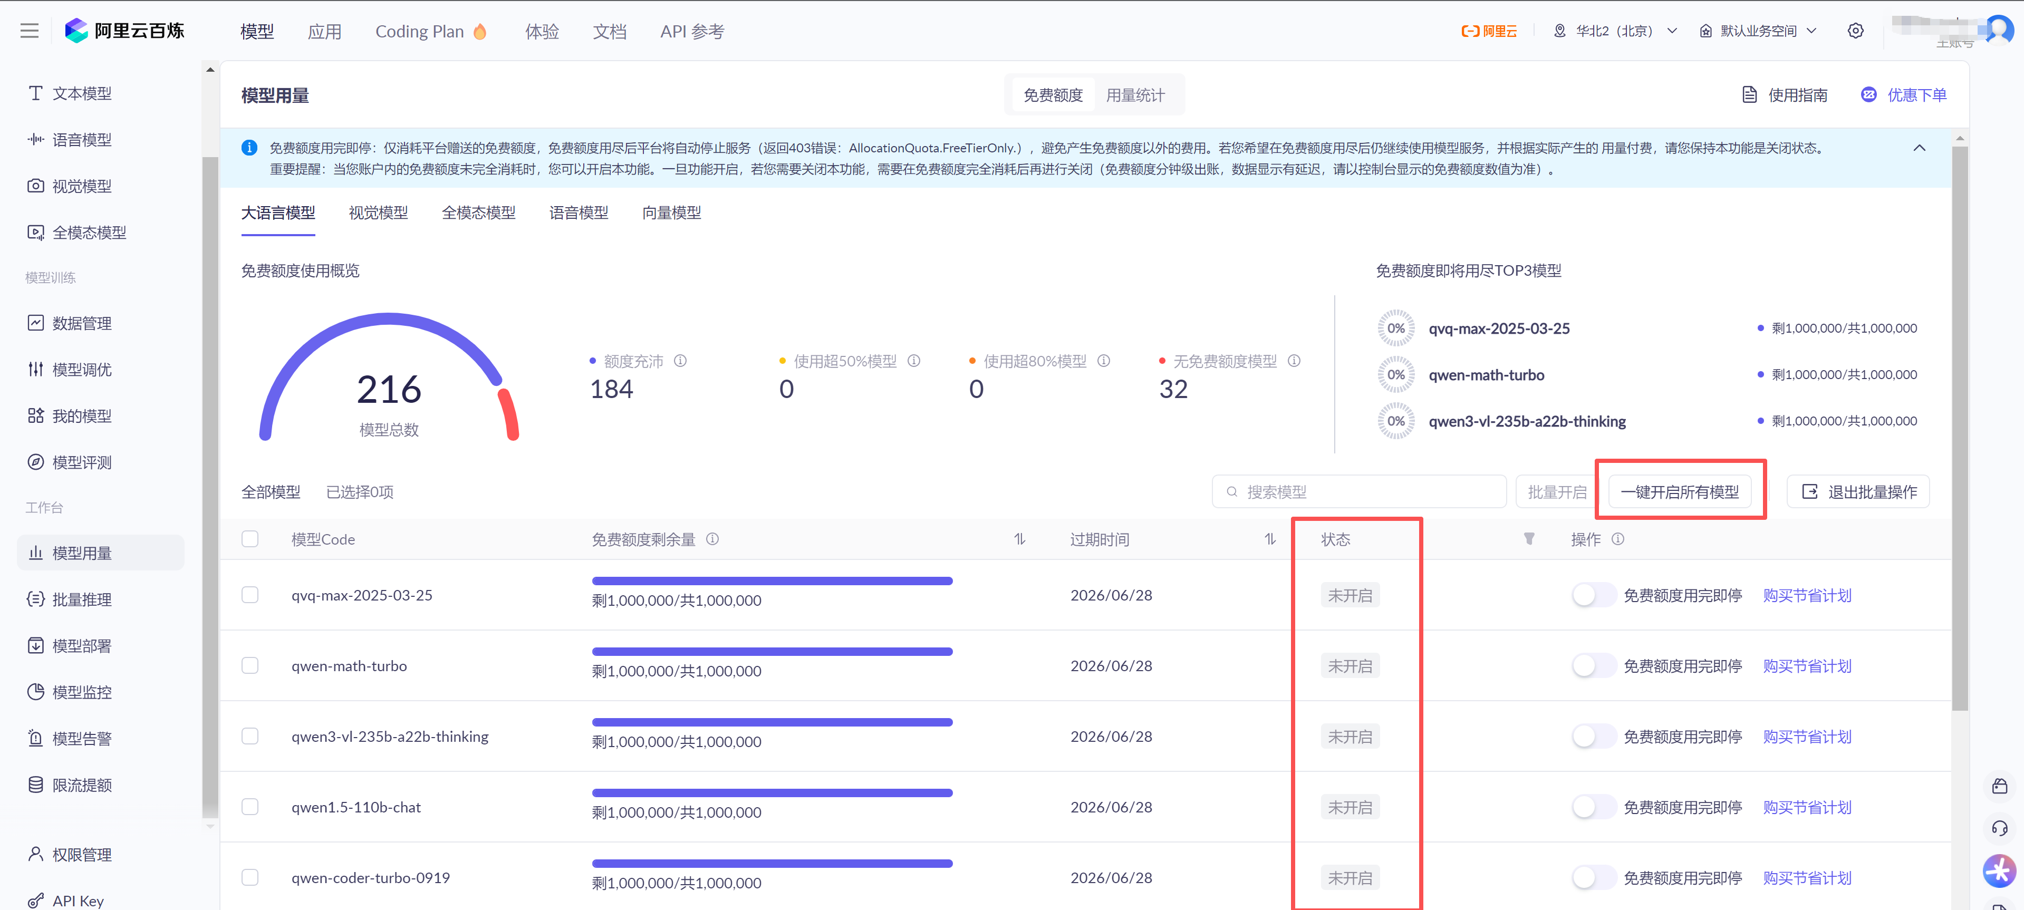Click 一键开启所有模型 button
This screenshot has width=2024, height=910.
1679,492
